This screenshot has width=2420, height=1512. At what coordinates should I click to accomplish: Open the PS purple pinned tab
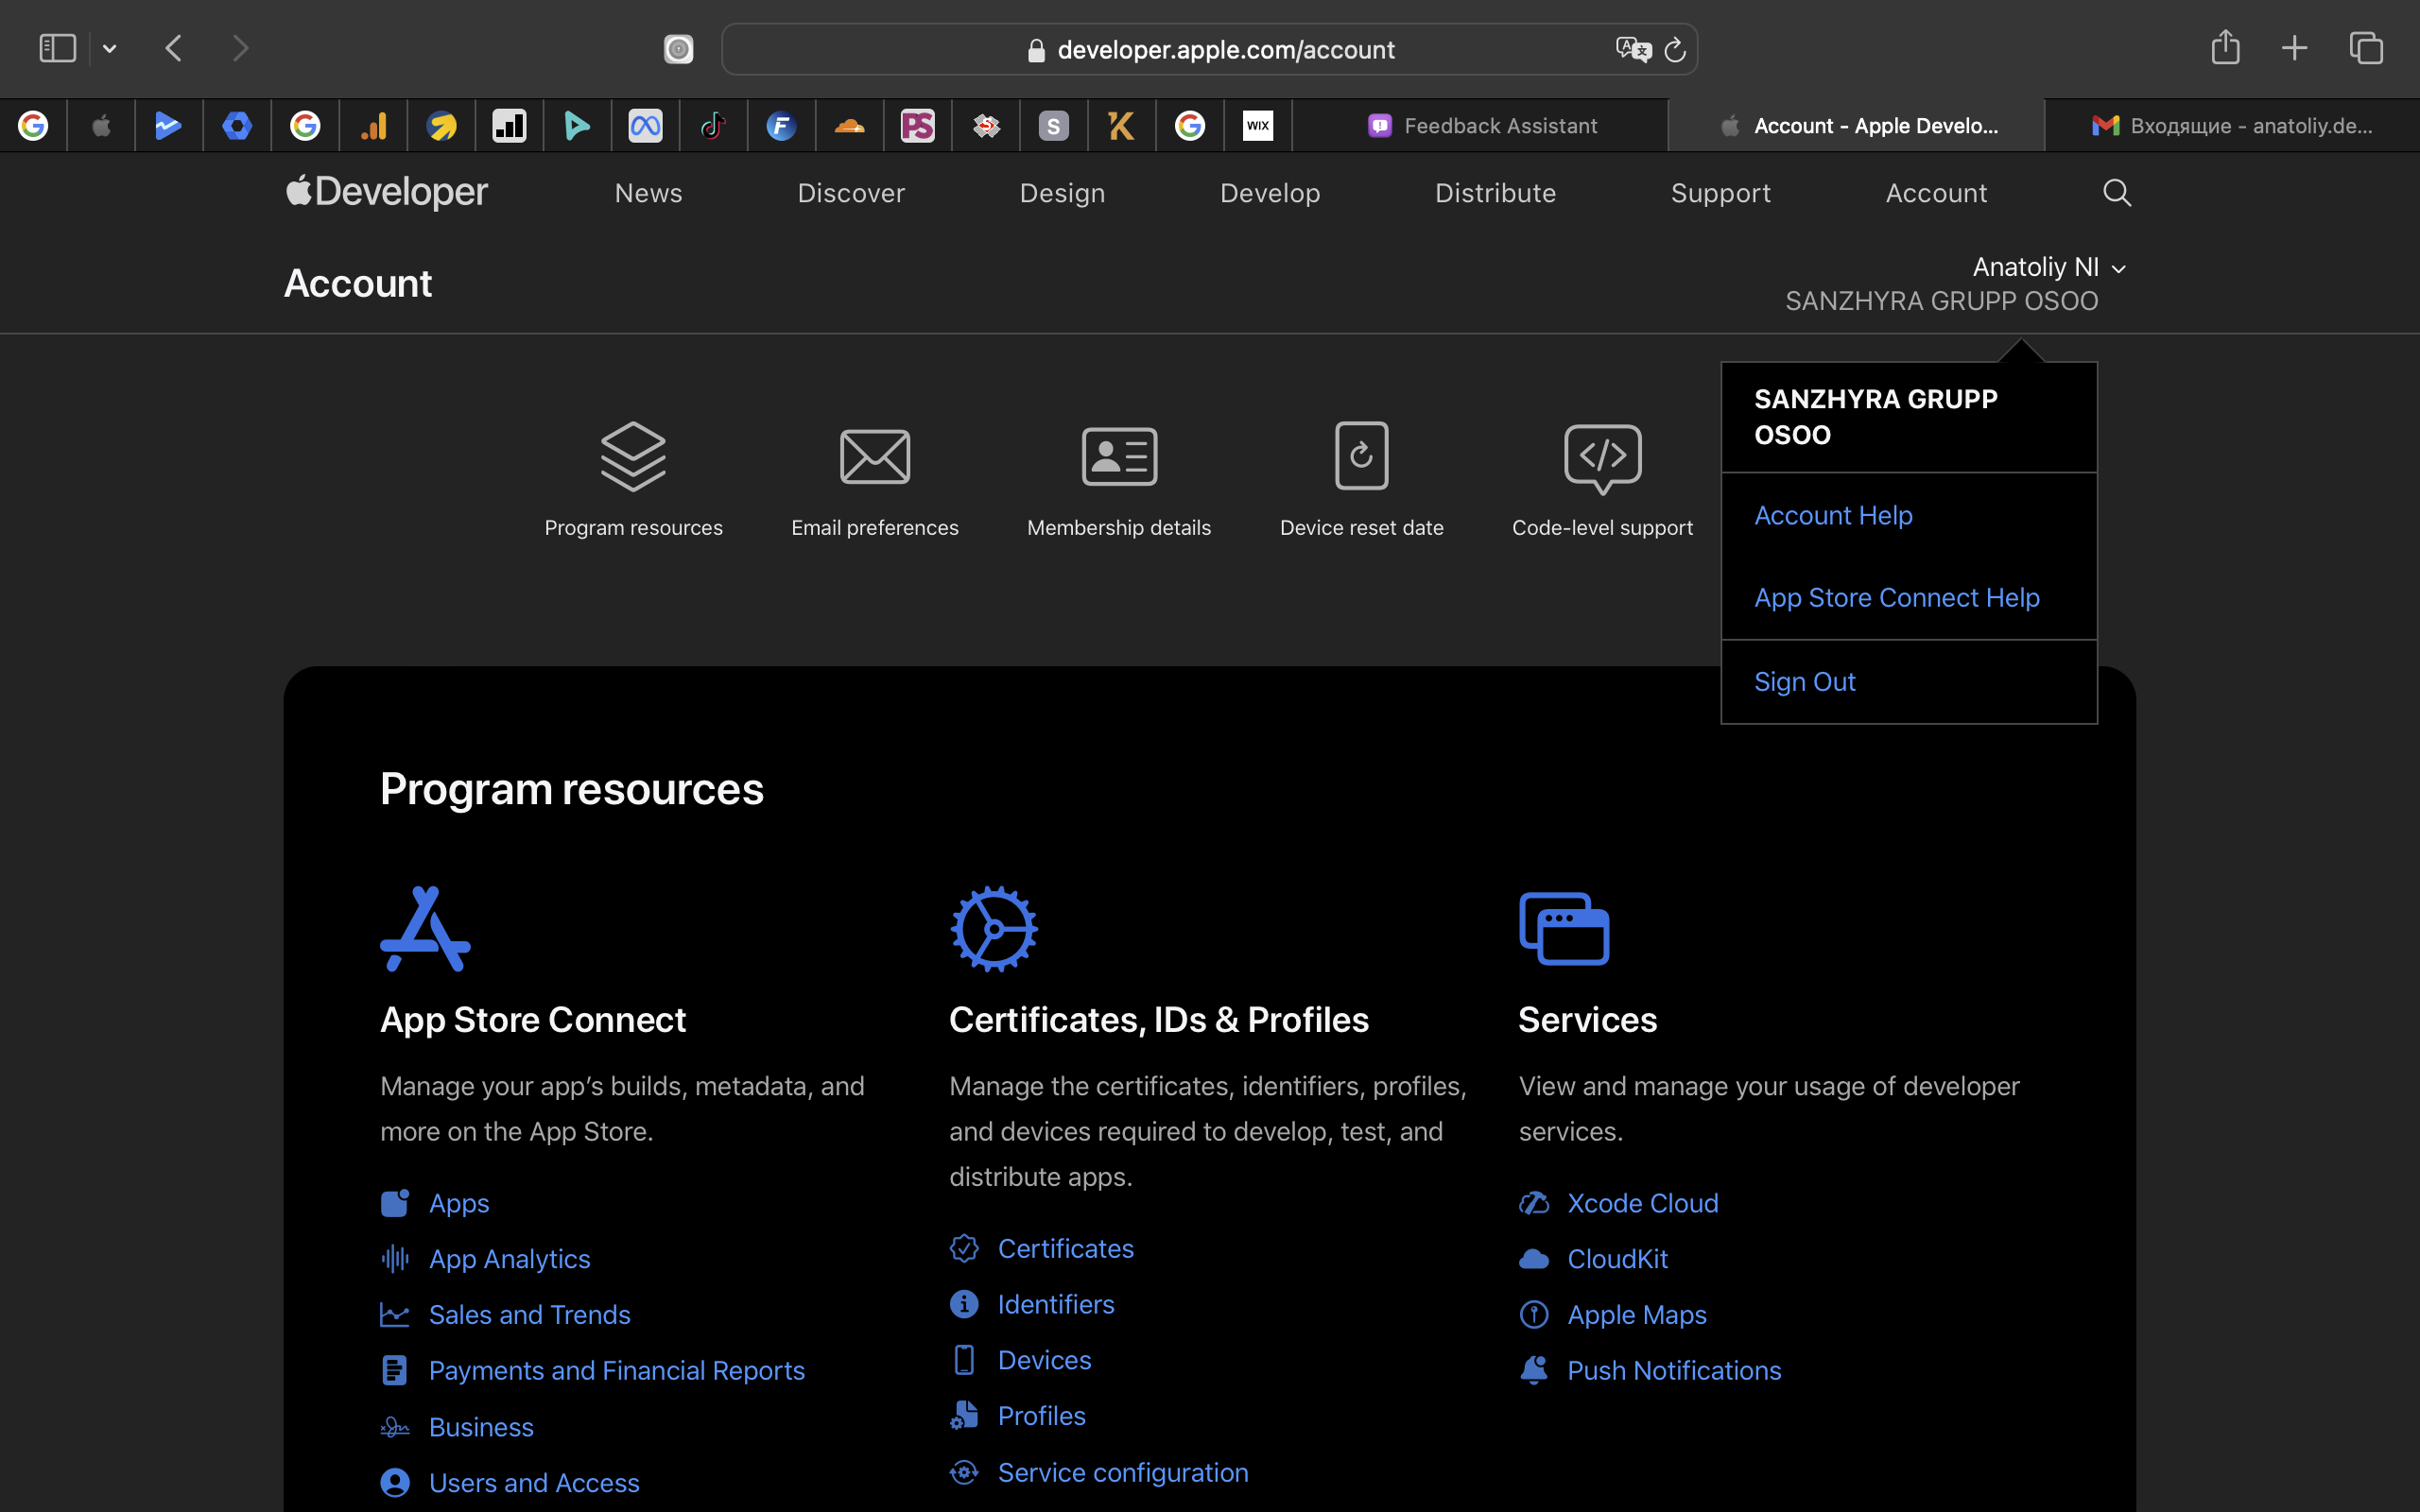pos(917,126)
